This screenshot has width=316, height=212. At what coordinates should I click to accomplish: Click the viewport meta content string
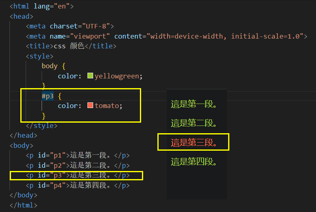coord(226,36)
